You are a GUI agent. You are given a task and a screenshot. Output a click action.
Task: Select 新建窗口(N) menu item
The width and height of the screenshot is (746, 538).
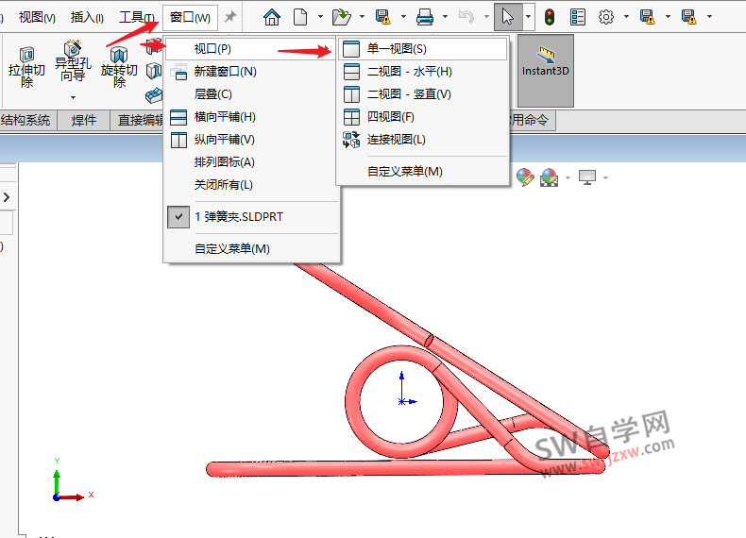tap(252, 72)
